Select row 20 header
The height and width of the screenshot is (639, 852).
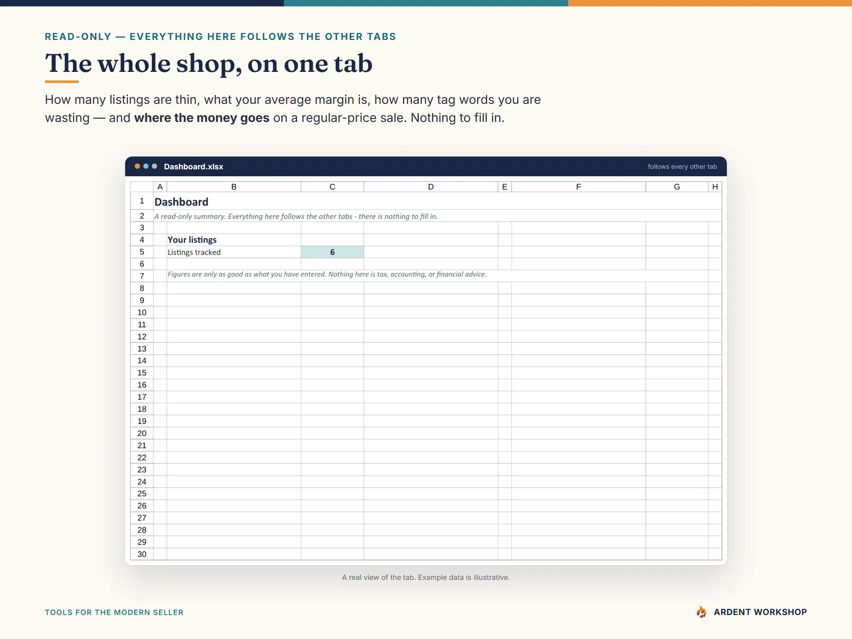coord(142,433)
